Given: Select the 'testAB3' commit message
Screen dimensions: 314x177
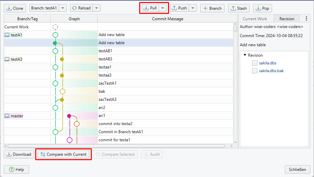Looking at the screenshot, I should tap(105, 59).
